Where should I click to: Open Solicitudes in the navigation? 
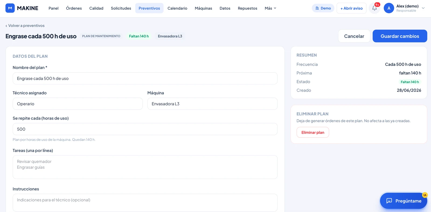coord(121,8)
